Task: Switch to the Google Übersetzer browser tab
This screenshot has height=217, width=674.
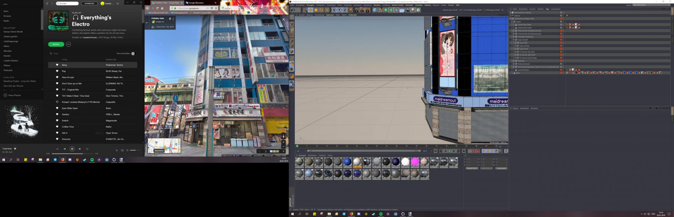Action: pos(196,3)
